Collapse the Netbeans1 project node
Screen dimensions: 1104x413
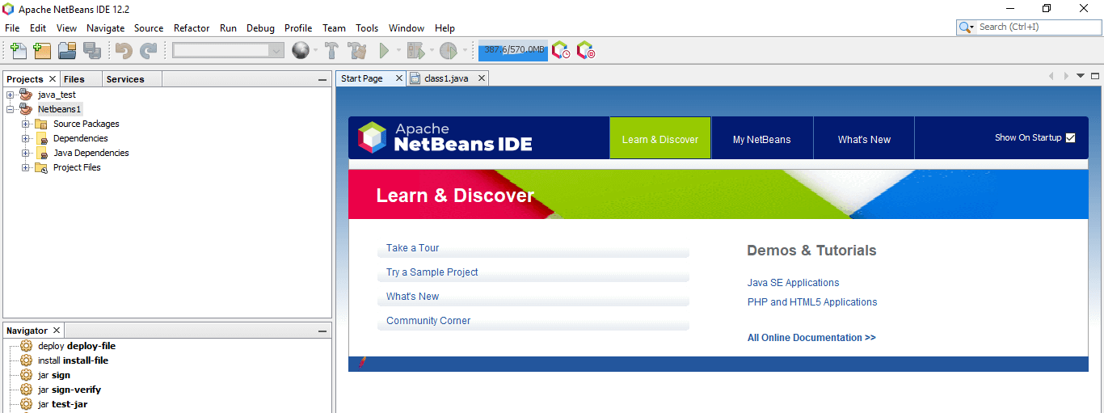tap(11, 109)
